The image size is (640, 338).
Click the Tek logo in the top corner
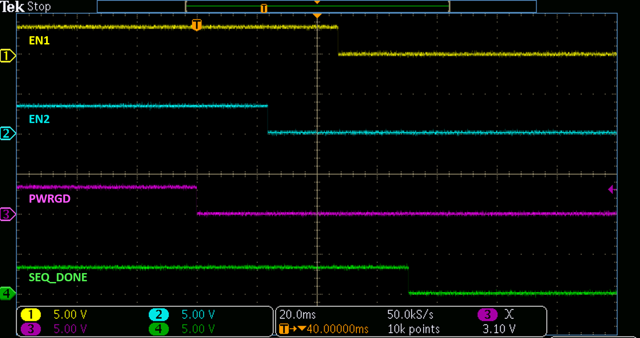click(13, 6)
